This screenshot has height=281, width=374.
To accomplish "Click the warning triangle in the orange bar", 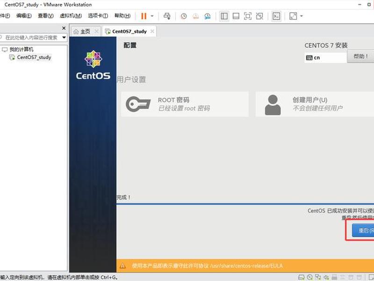I will [122, 266].
